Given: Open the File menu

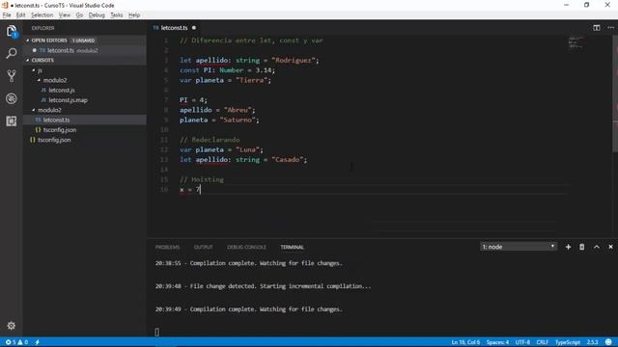Looking at the screenshot, I should coord(7,15).
